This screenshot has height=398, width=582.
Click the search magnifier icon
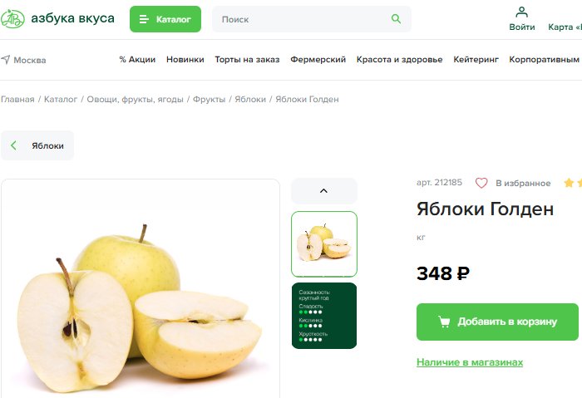click(396, 19)
